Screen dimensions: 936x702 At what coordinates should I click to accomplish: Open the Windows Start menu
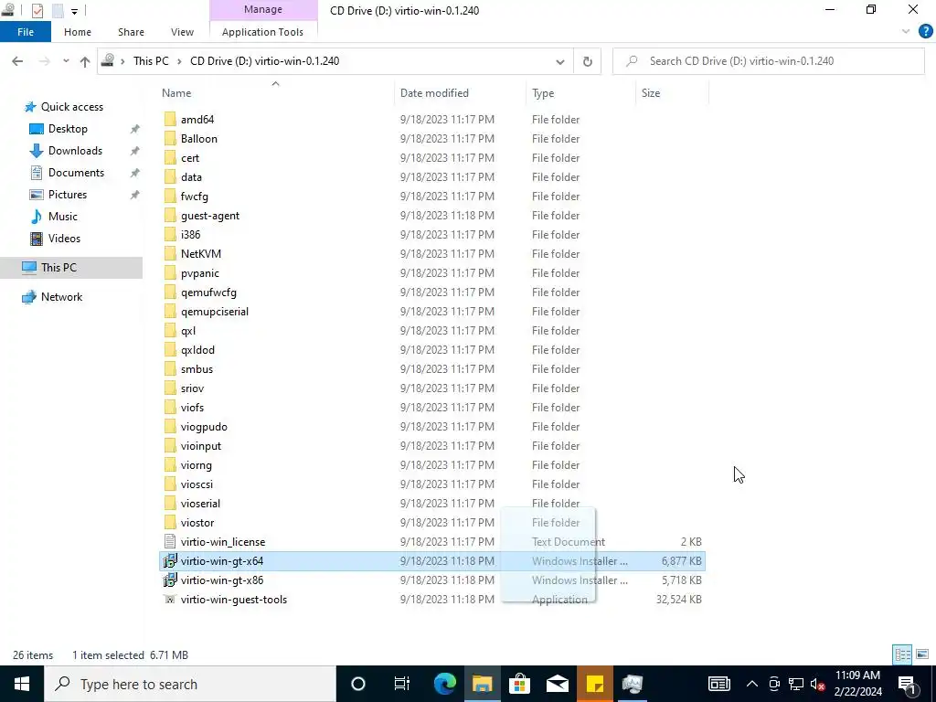(22, 684)
